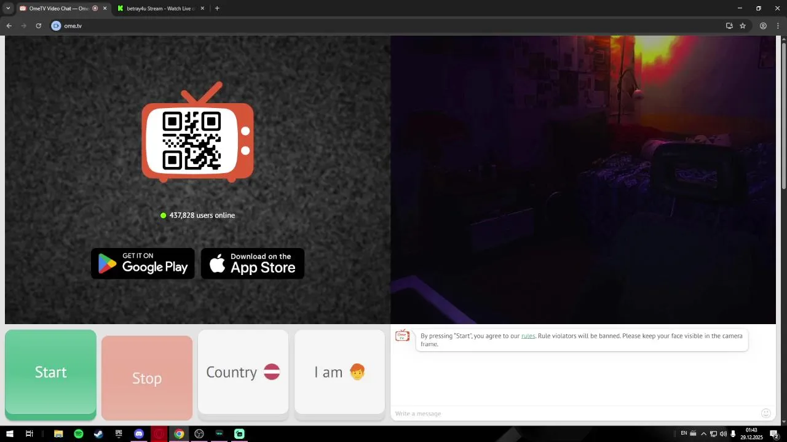Click the page vertical scrollbar

(x=783, y=115)
